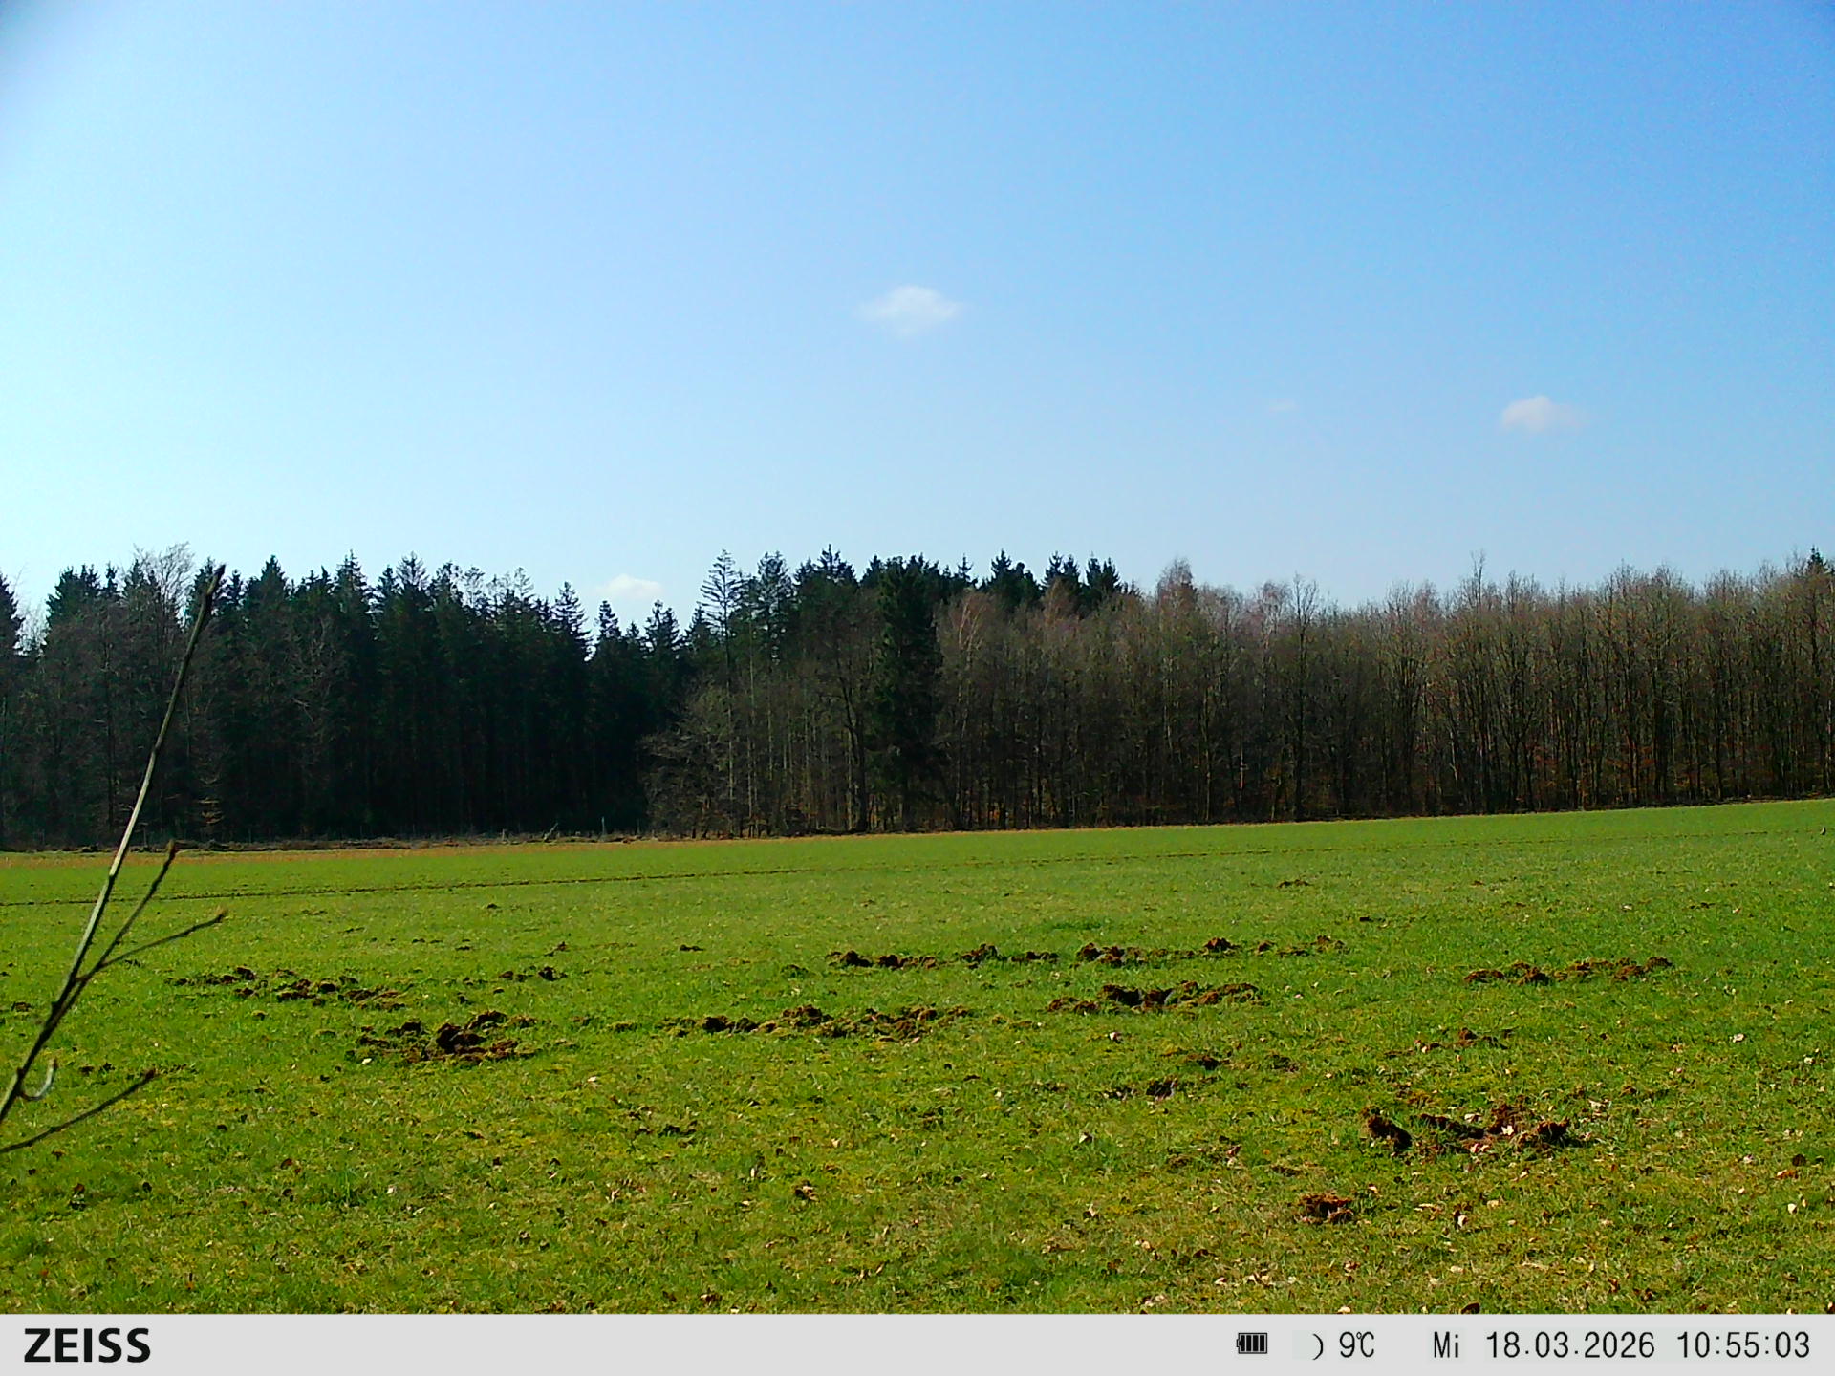Click the 9°C temperature reading
The width and height of the screenshot is (1835, 1376).
pos(1356,1345)
